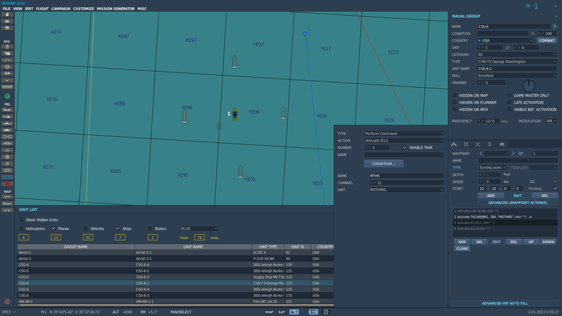Open the Summary sigma tab icon
The height and width of the screenshot is (316, 562).
[x=490, y=145]
